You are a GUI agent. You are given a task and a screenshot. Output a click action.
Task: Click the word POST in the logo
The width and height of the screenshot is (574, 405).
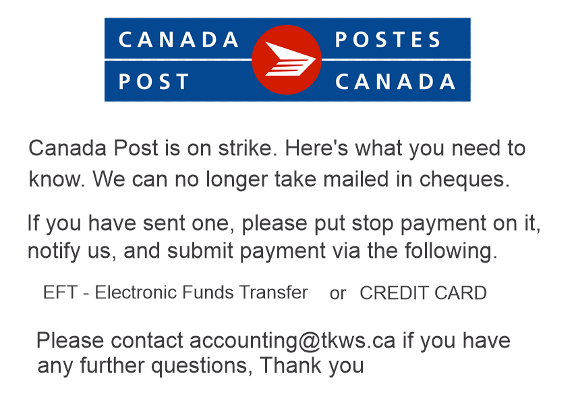click(x=154, y=82)
